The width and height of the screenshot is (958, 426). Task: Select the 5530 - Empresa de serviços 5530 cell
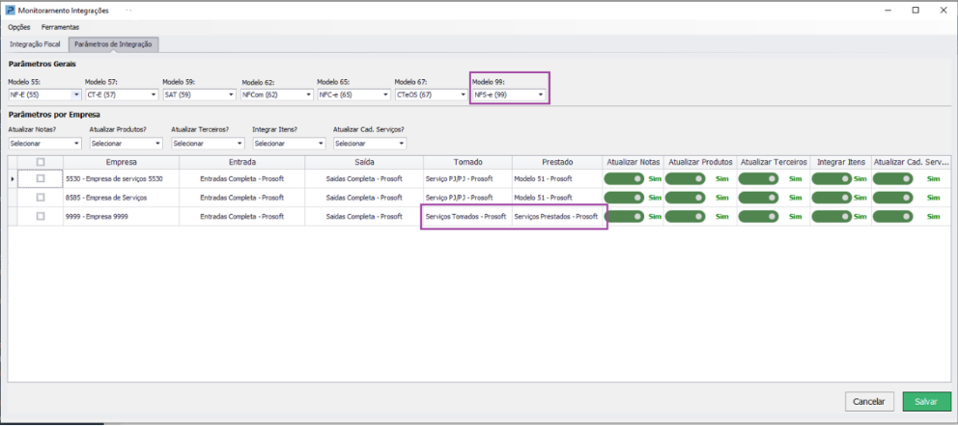[x=121, y=178]
